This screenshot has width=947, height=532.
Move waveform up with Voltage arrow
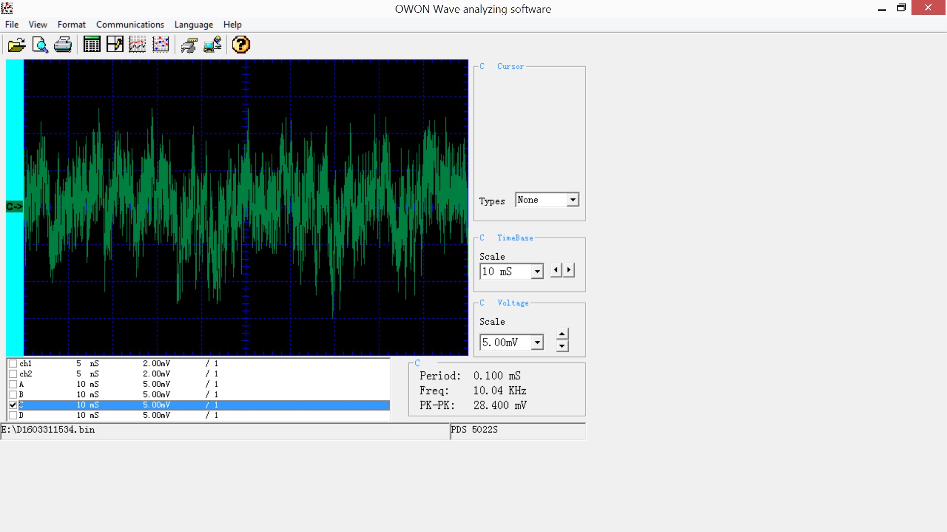coord(562,334)
